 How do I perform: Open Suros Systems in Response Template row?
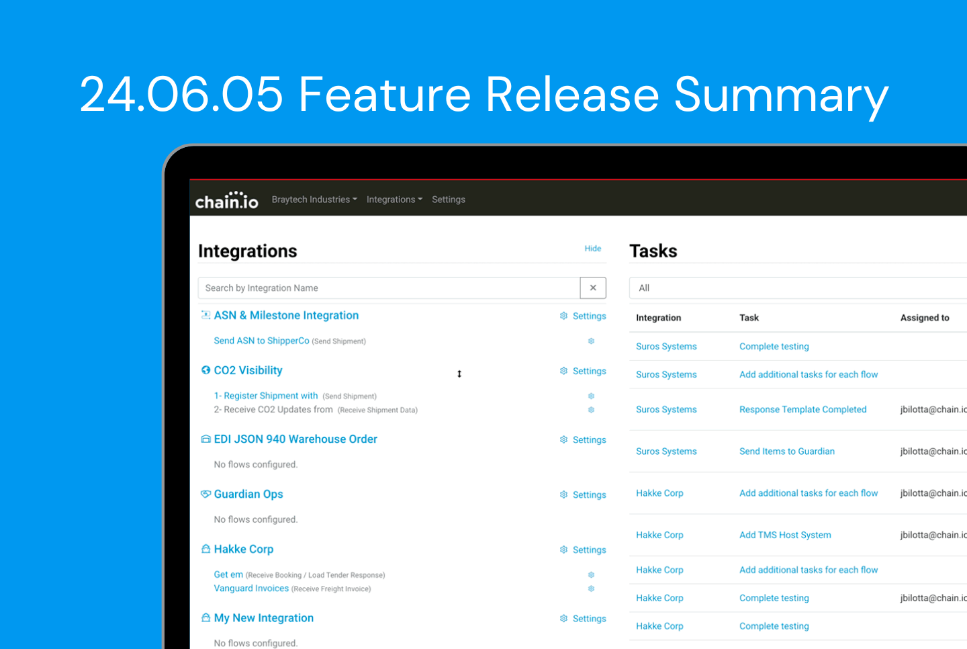(666, 410)
